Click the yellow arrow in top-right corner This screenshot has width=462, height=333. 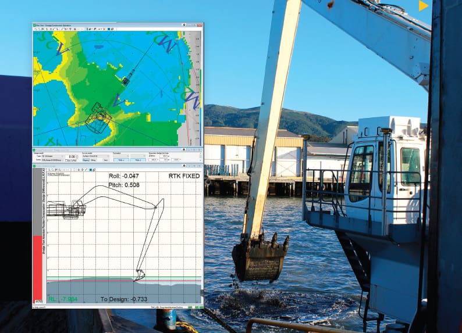pyautogui.click(x=424, y=6)
